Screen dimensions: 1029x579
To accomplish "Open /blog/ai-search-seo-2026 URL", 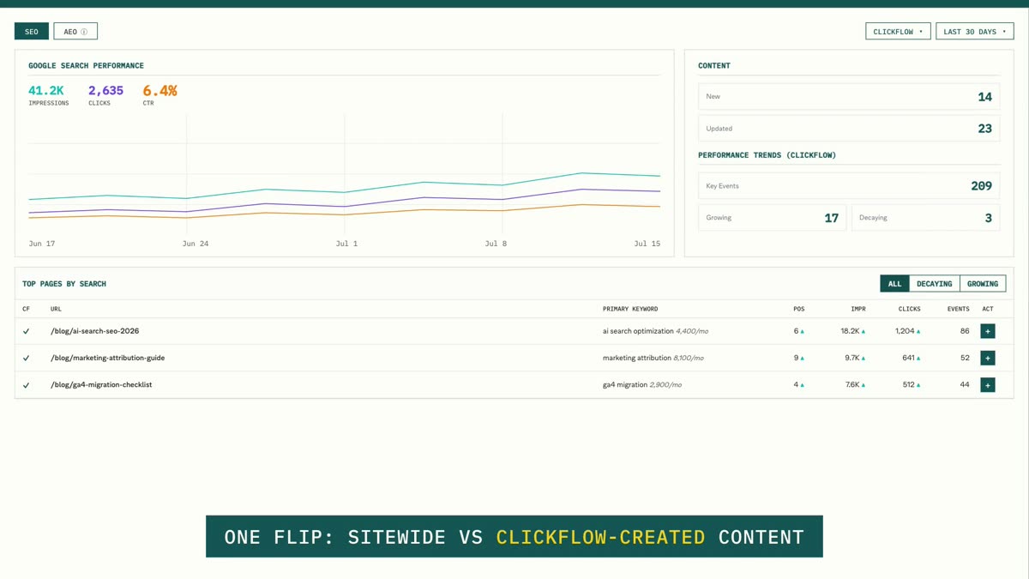I will tap(94, 331).
